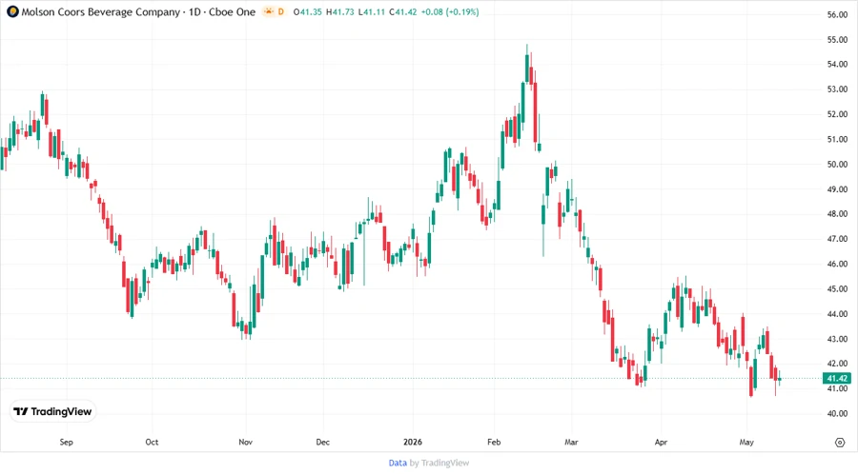Click the Molson Coors round logo icon
The width and height of the screenshot is (858, 474).
12,11
